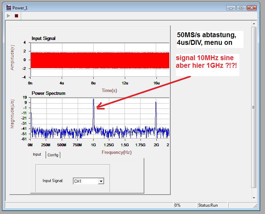This screenshot has height=214, width=265.
Task: Click the vertical scrollbar thumb
Action: [x=254, y=107]
